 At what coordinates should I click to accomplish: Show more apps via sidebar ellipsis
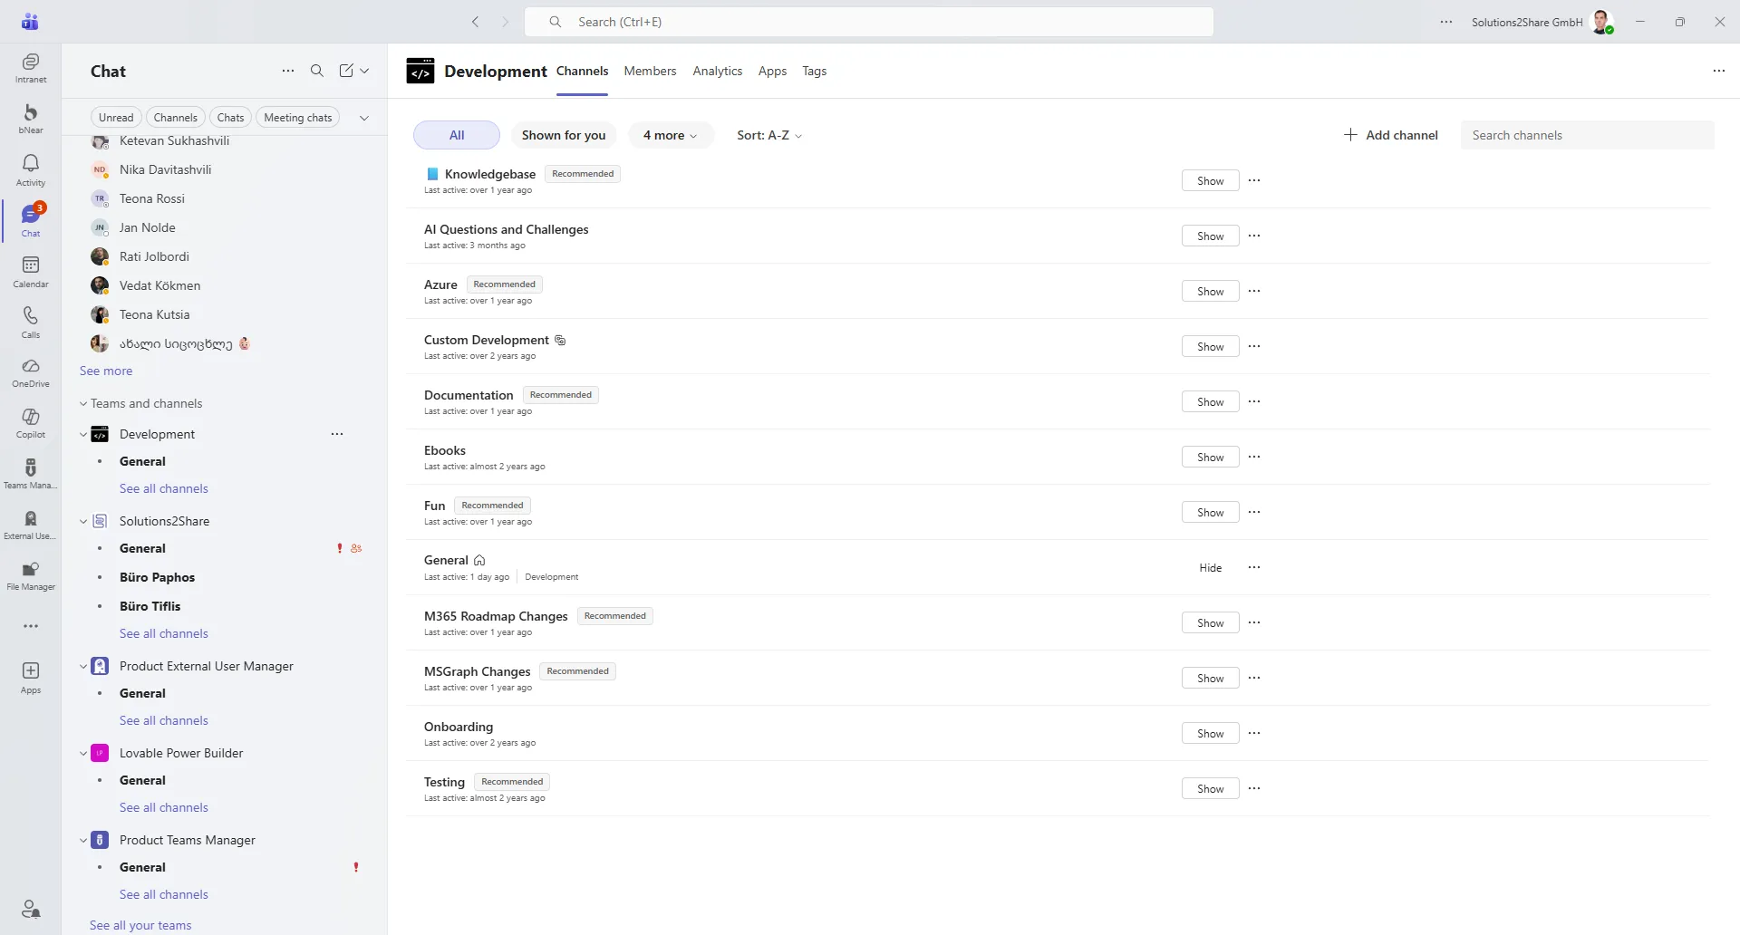coord(31,626)
